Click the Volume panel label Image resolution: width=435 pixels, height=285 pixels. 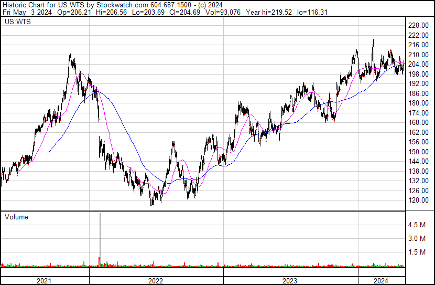click(x=16, y=217)
